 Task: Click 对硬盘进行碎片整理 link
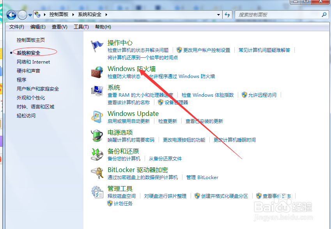click(x=165, y=196)
